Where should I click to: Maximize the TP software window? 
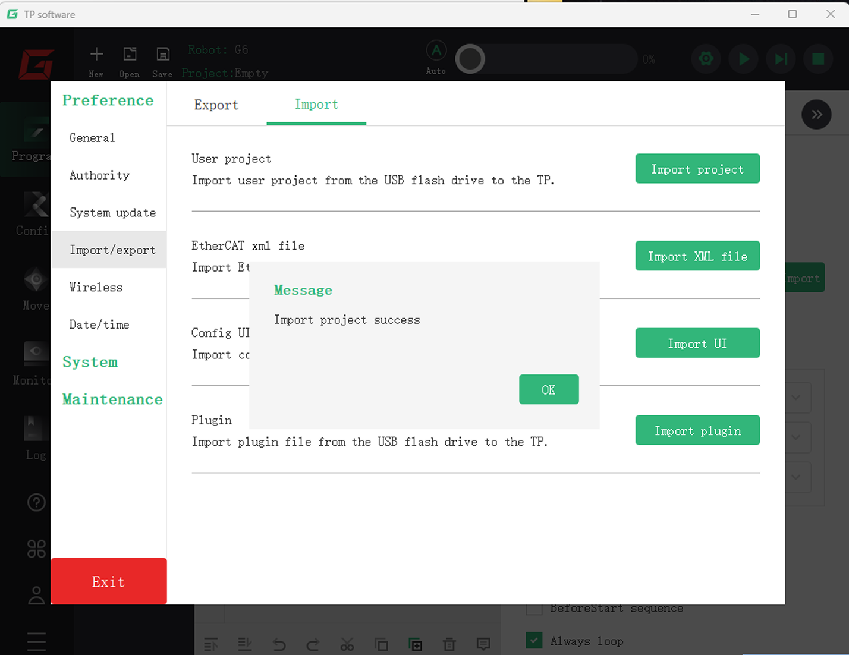[793, 14]
